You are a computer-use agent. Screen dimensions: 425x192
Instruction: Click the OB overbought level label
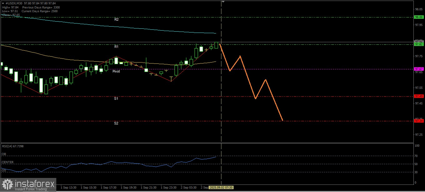(x=4, y=154)
